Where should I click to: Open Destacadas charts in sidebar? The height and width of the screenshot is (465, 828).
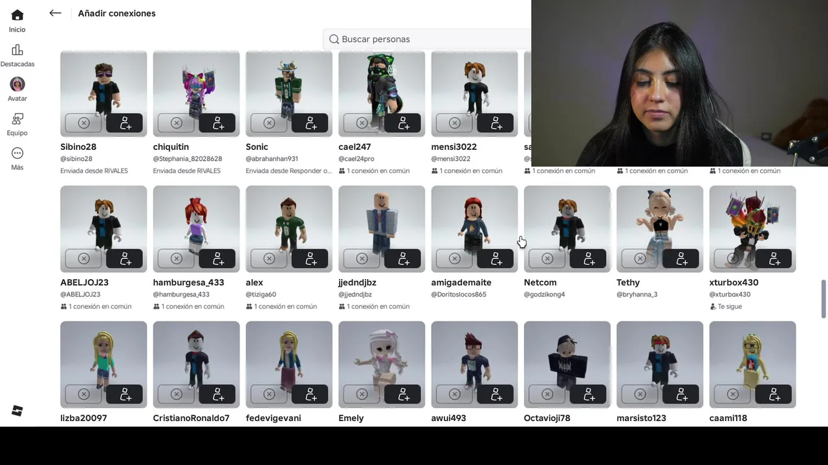(17, 56)
